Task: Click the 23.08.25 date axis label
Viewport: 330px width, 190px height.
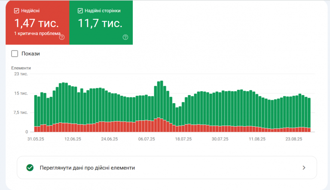Action: [x=294, y=139]
